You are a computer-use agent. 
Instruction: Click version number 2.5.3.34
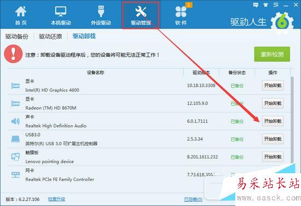195,139
